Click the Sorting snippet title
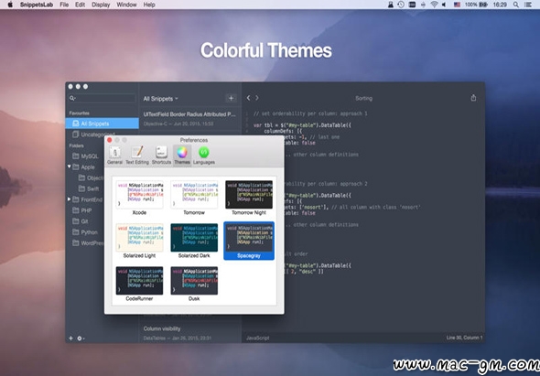The width and height of the screenshot is (540, 376). (363, 99)
